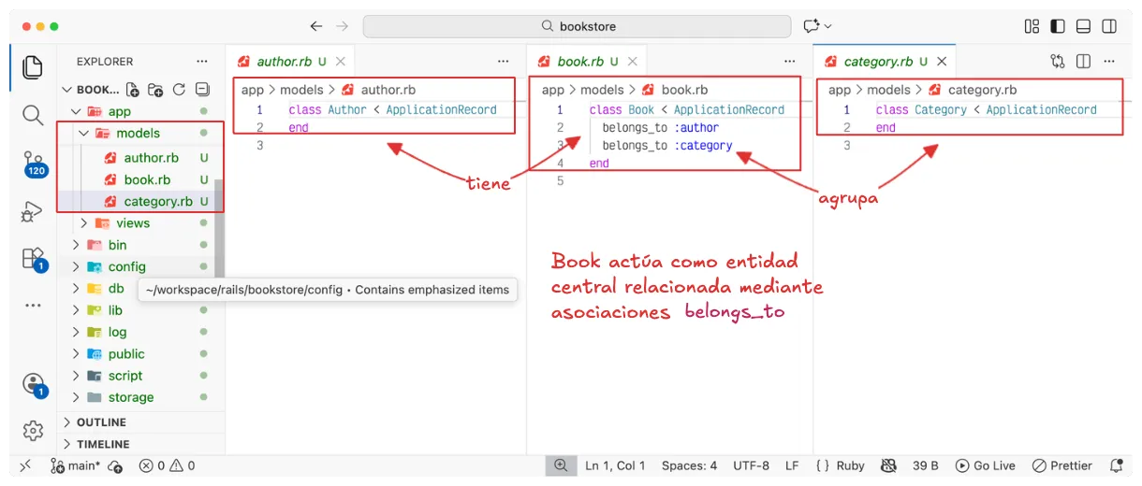Click the Manage settings gear icon
This screenshot has height=486, width=1142.
tap(33, 430)
